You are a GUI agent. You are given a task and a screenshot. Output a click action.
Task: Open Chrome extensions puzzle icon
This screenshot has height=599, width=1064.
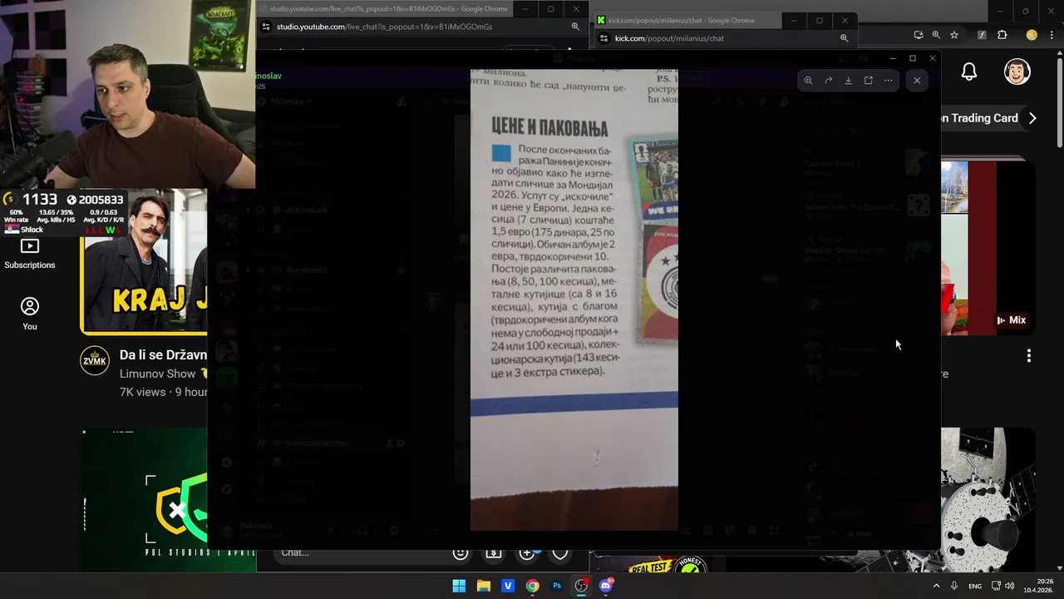(1002, 35)
